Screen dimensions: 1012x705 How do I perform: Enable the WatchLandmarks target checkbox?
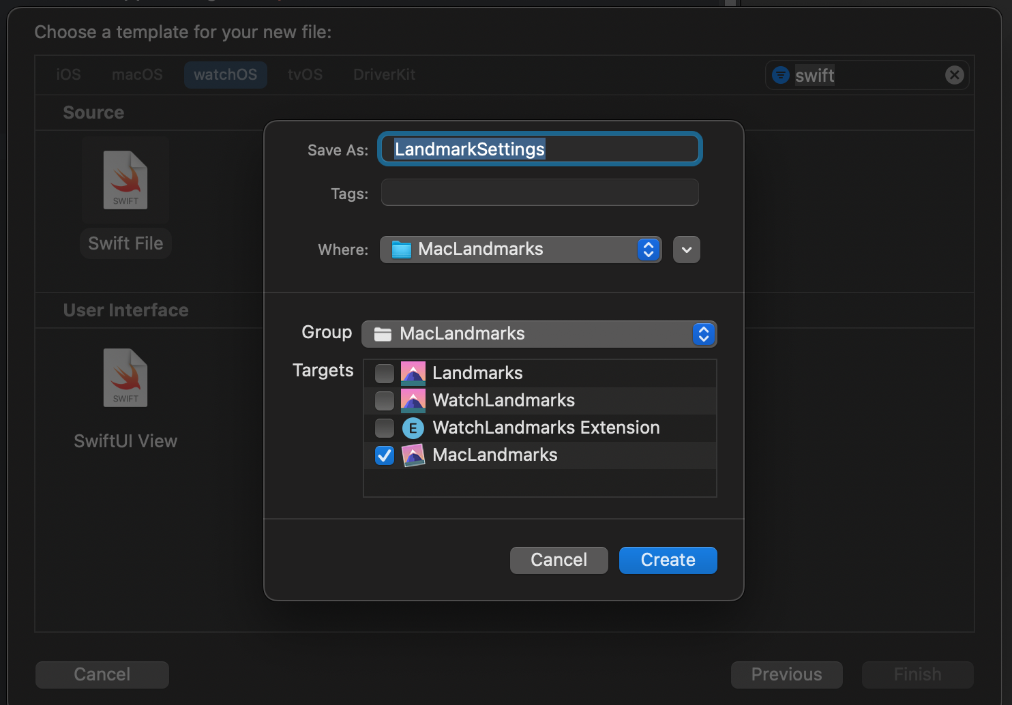pyautogui.click(x=385, y=401)
